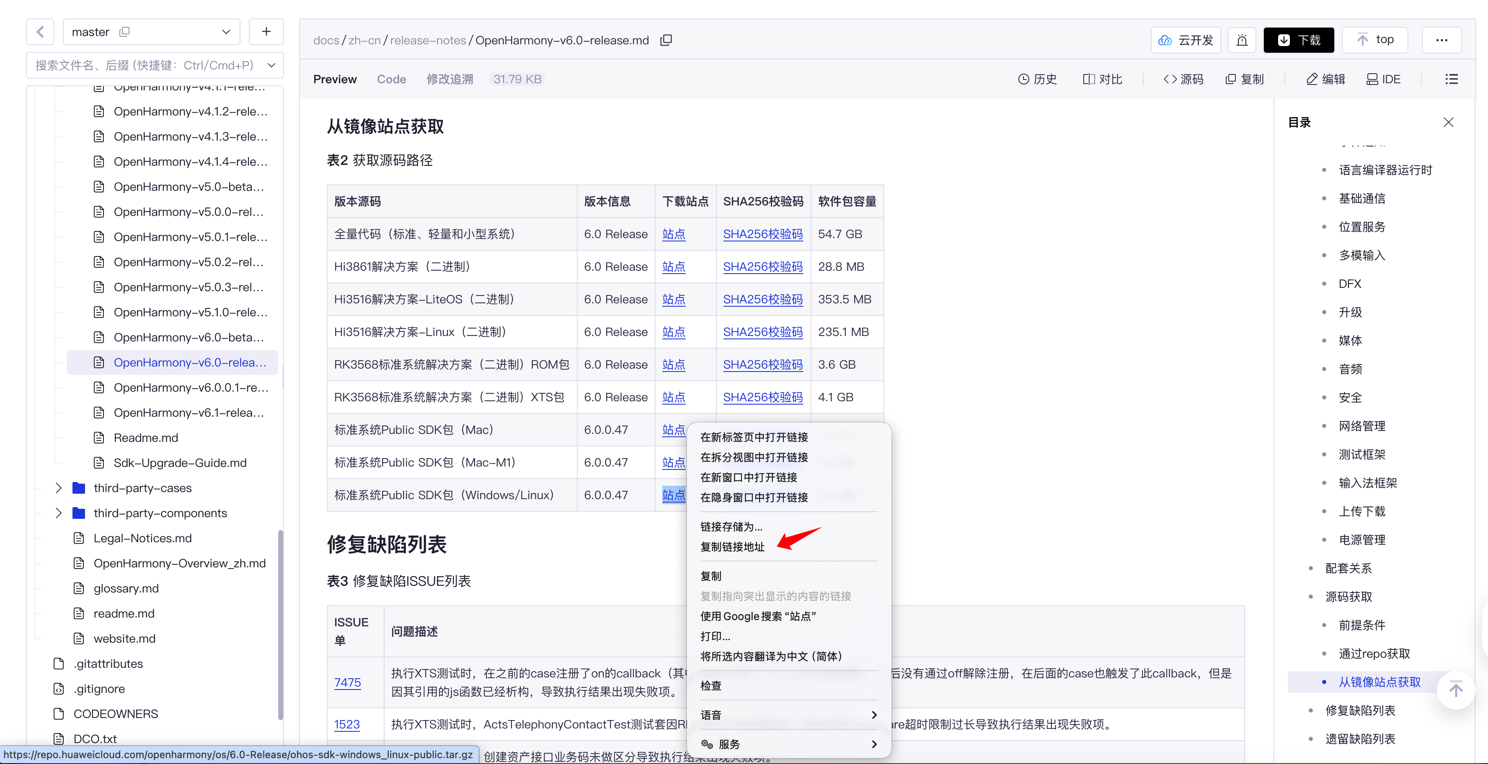This screenshot has height=764, width=1488.
Task: Click the zh-cn breadcrumb segment
Action: 364,41
